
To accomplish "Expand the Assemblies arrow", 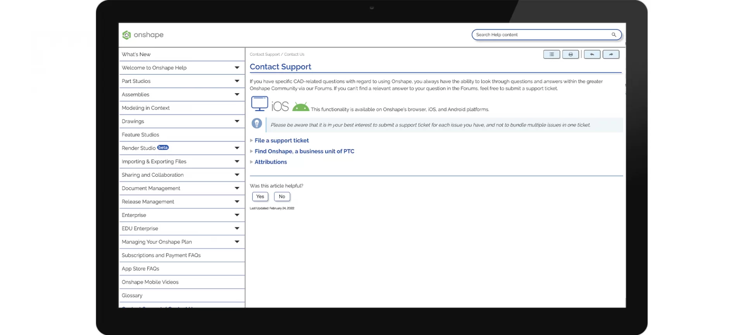I will point(237,95).
